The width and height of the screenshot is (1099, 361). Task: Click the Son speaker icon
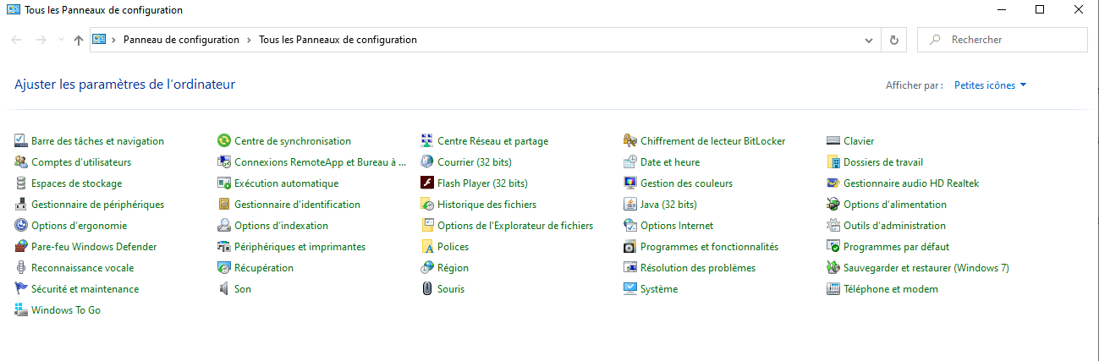pyautogui.click(x=224, y=289)
